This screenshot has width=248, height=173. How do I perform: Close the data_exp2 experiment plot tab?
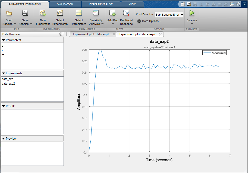160,34
